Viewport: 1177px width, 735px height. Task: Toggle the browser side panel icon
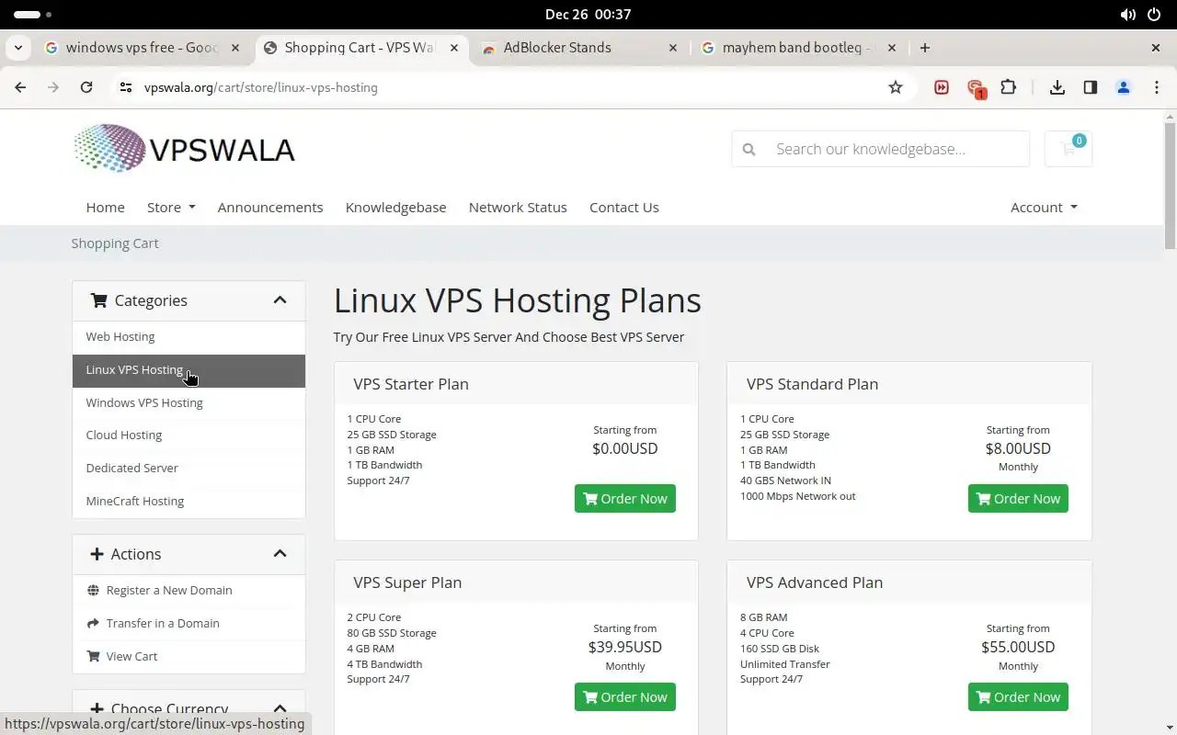pos(1091,87)
